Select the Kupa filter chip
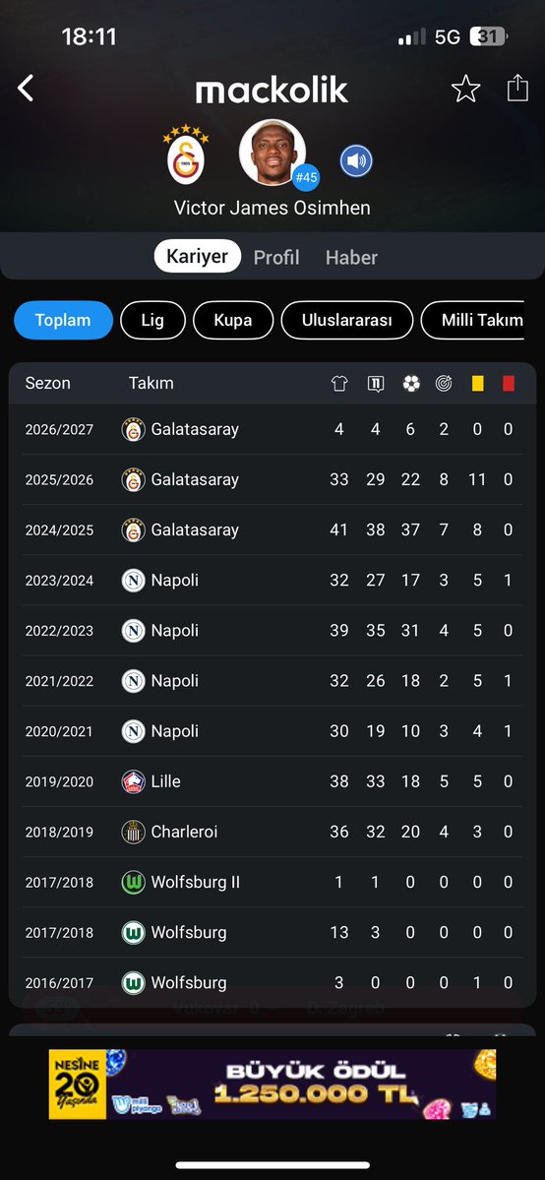545x1180 pixels. [x=232, y=321]
